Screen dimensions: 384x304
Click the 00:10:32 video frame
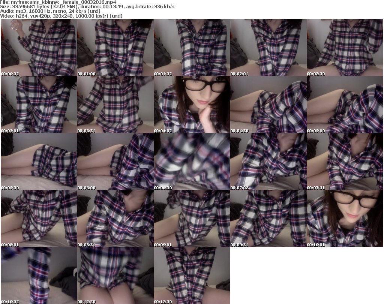tap(39, 276)
